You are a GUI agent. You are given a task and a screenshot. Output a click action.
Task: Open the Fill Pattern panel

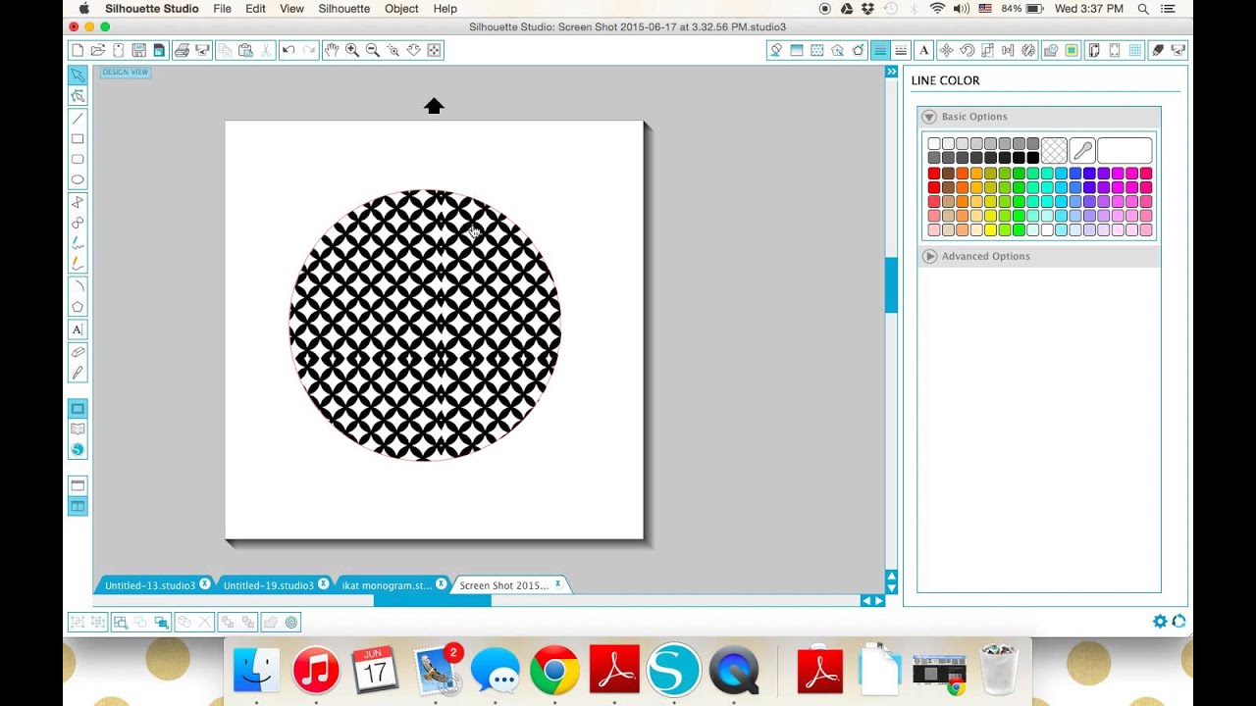817,50
